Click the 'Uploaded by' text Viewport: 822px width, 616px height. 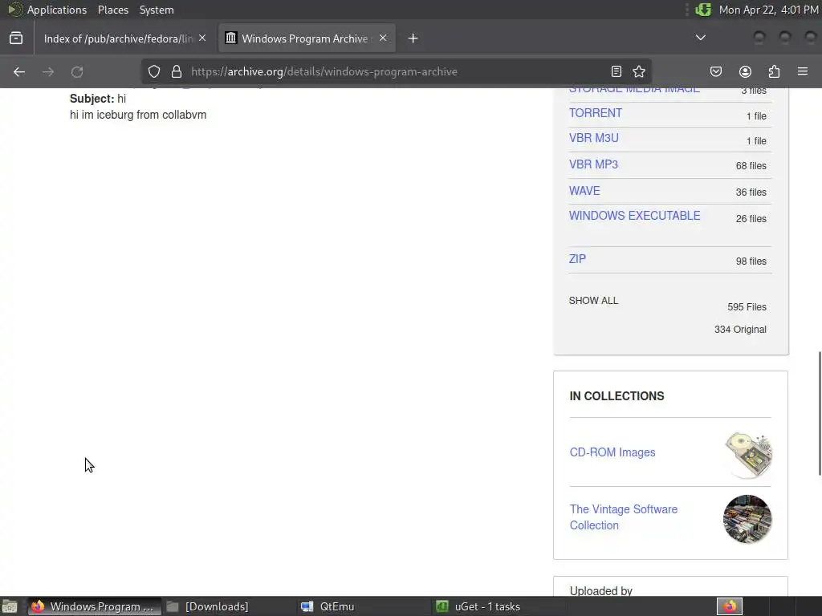600,591
